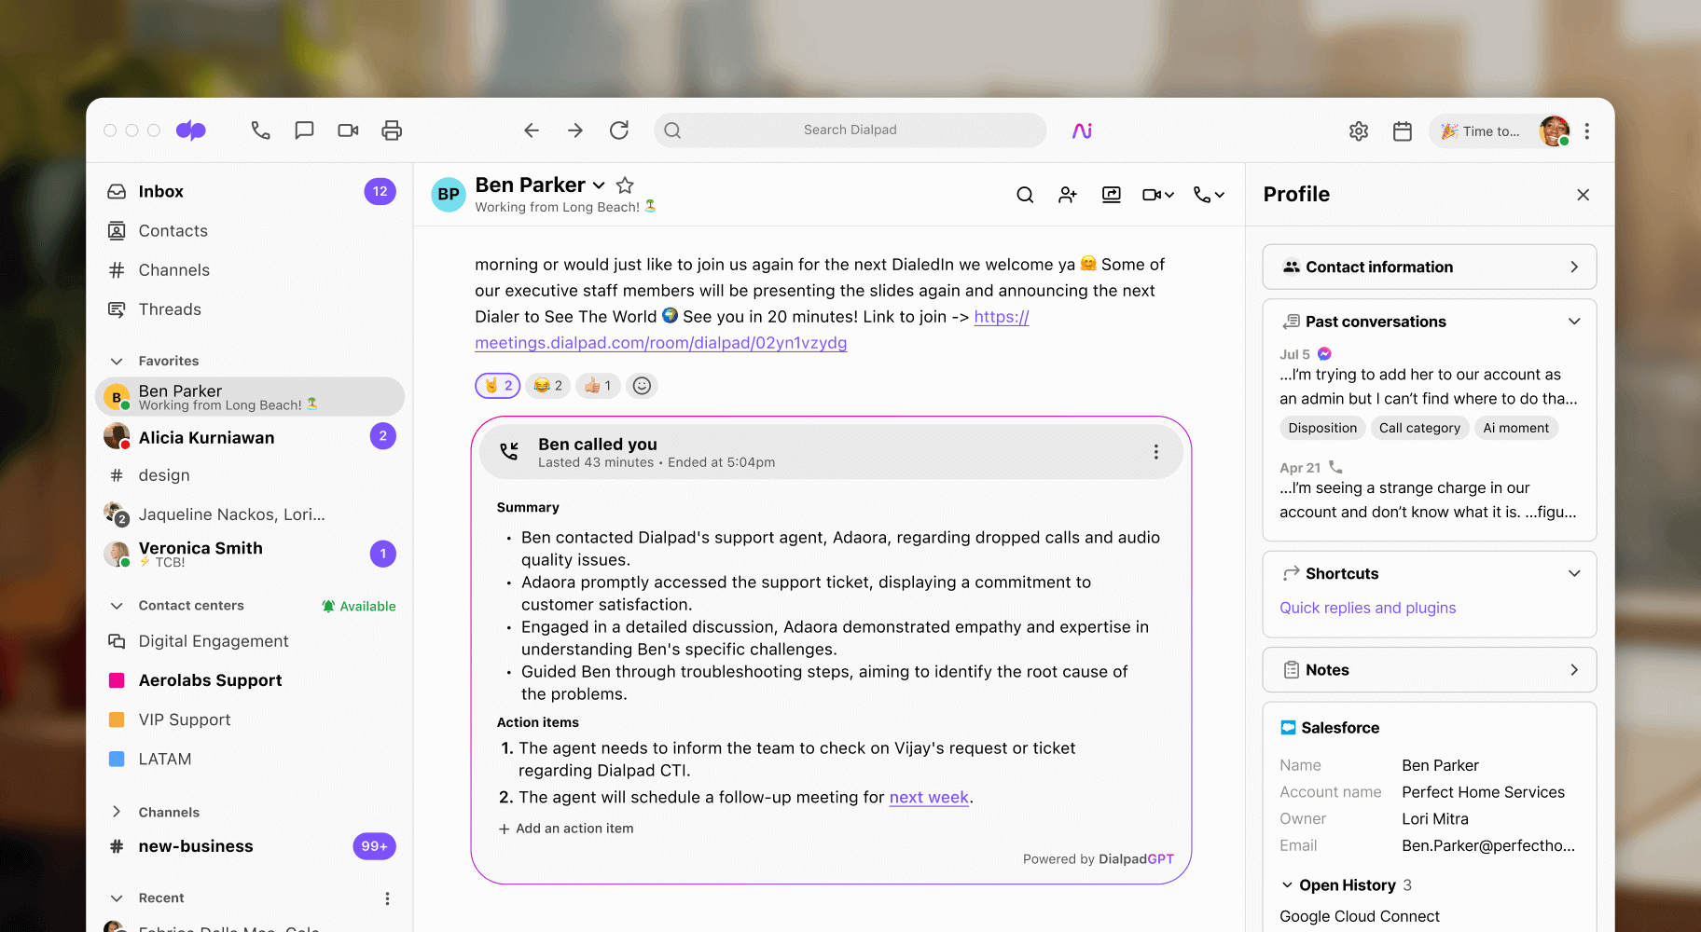Add a person to the conversation with Ben Parker
Viewport: 1701px width, 932px height.
pyautogui.click(x=1068, y=195)
